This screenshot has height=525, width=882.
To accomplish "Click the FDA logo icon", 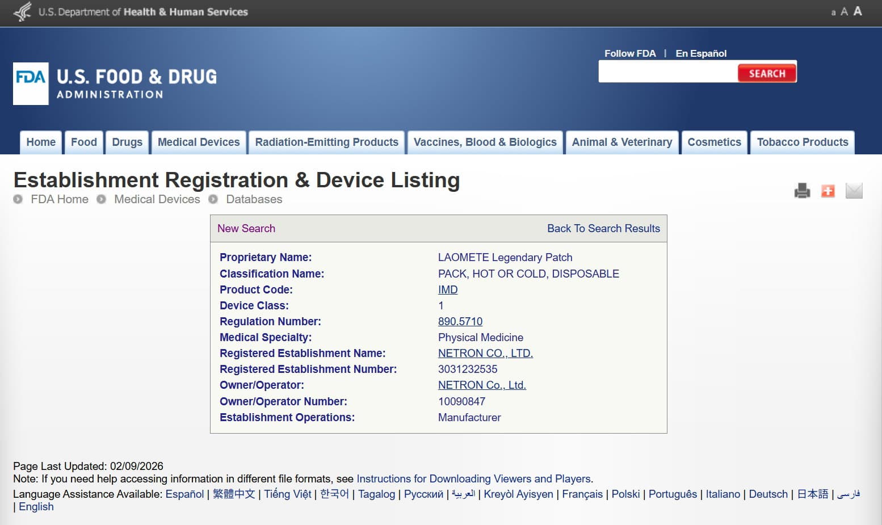I will (31, 83).
